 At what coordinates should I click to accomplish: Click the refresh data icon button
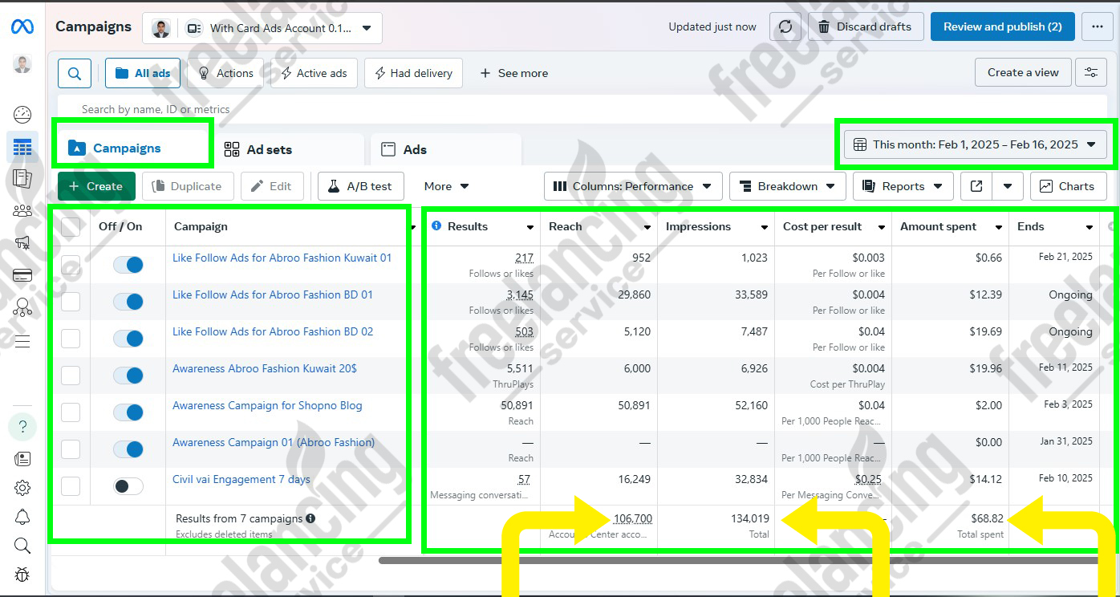click(x=785, y=26)
